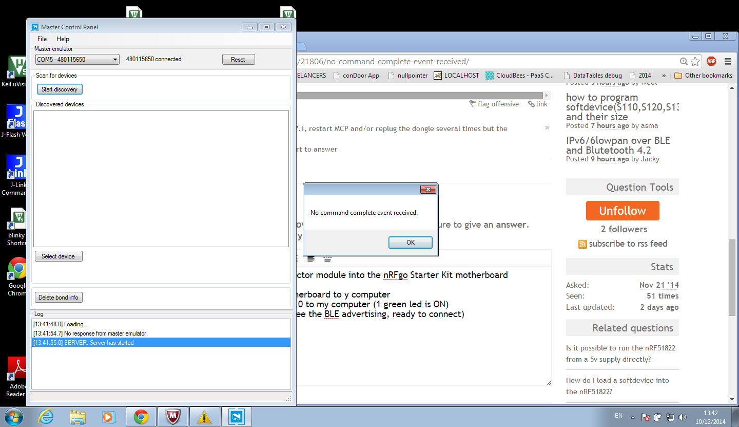Expand the hidden bookmarks chevron
Image resolution: width=739 pixels, height=427 pixels.
click(664, 76)
